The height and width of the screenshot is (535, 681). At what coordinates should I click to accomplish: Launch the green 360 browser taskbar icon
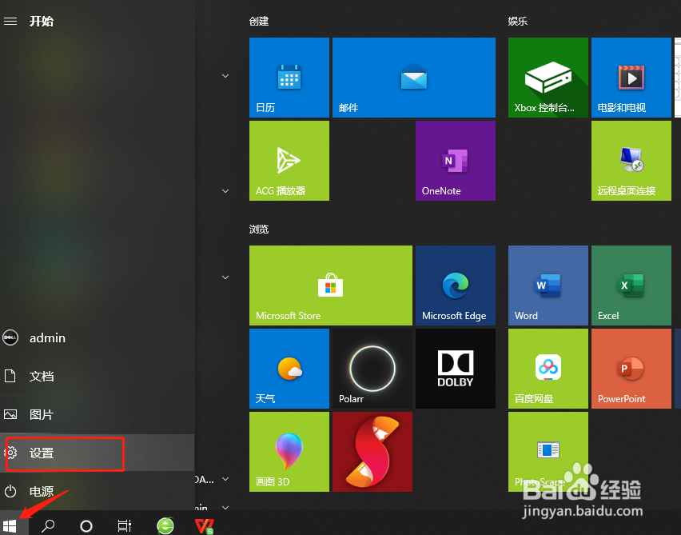coord(165,526)
